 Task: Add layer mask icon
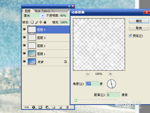coord(40,107)
